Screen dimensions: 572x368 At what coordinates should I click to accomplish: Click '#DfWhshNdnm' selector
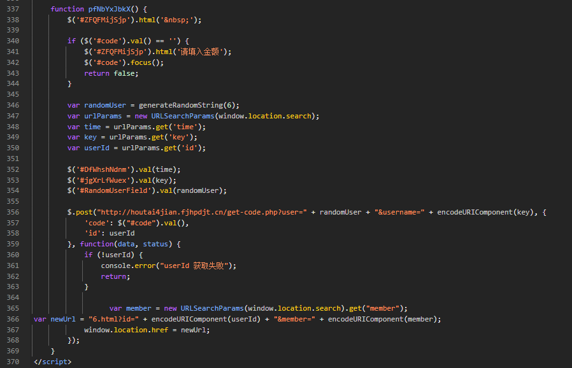(103, 169)
